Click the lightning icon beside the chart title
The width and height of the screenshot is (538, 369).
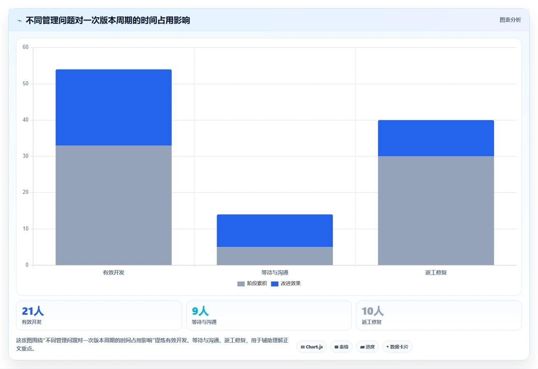tap(19, 20)
